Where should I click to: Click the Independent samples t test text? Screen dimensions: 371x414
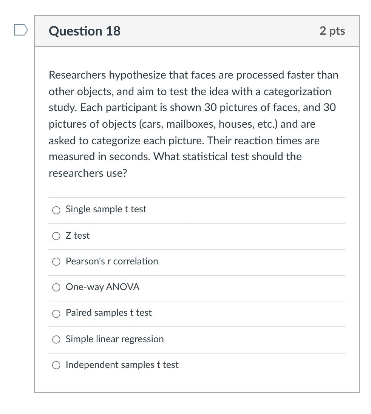coord(122,365)
